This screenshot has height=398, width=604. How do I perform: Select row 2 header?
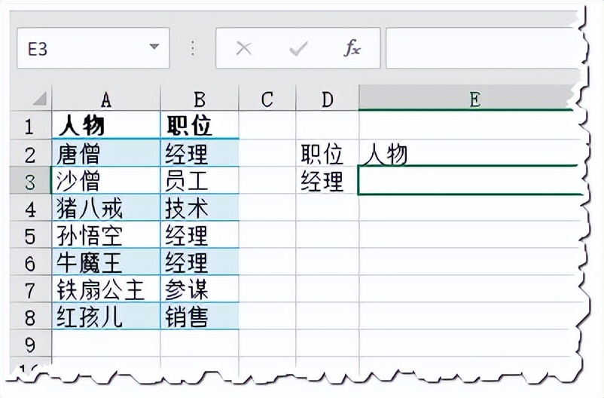click(x=30, y=154)
